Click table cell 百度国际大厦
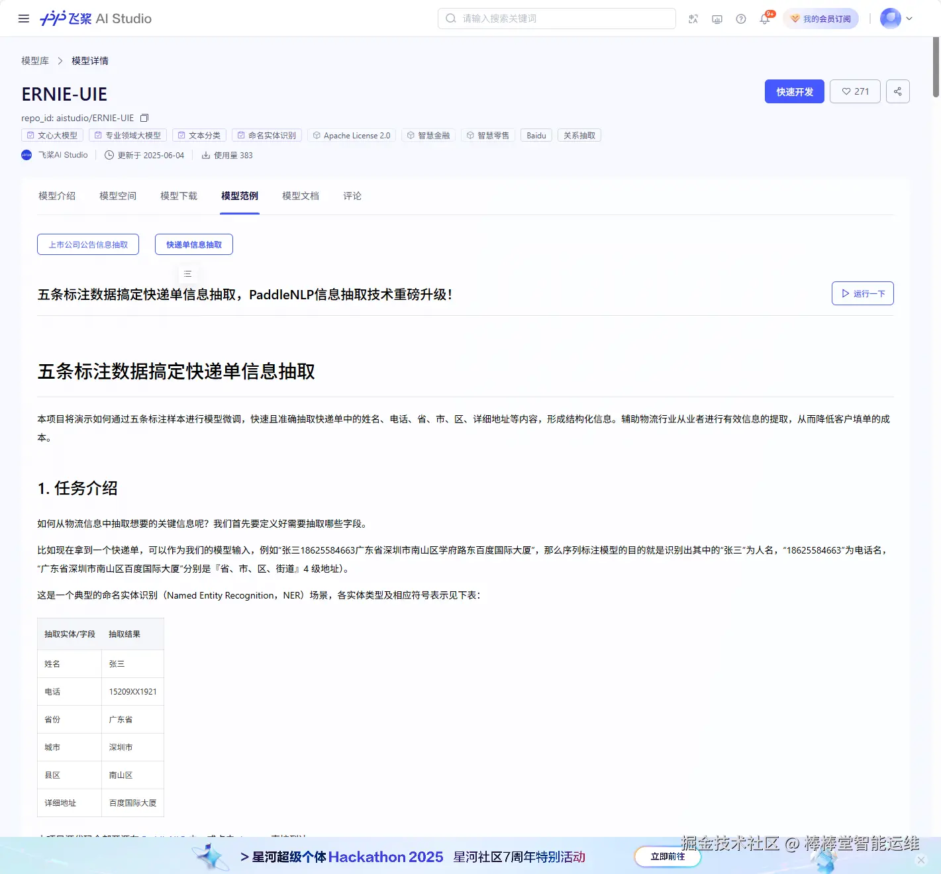941x874 pixels. click(132, 802)
